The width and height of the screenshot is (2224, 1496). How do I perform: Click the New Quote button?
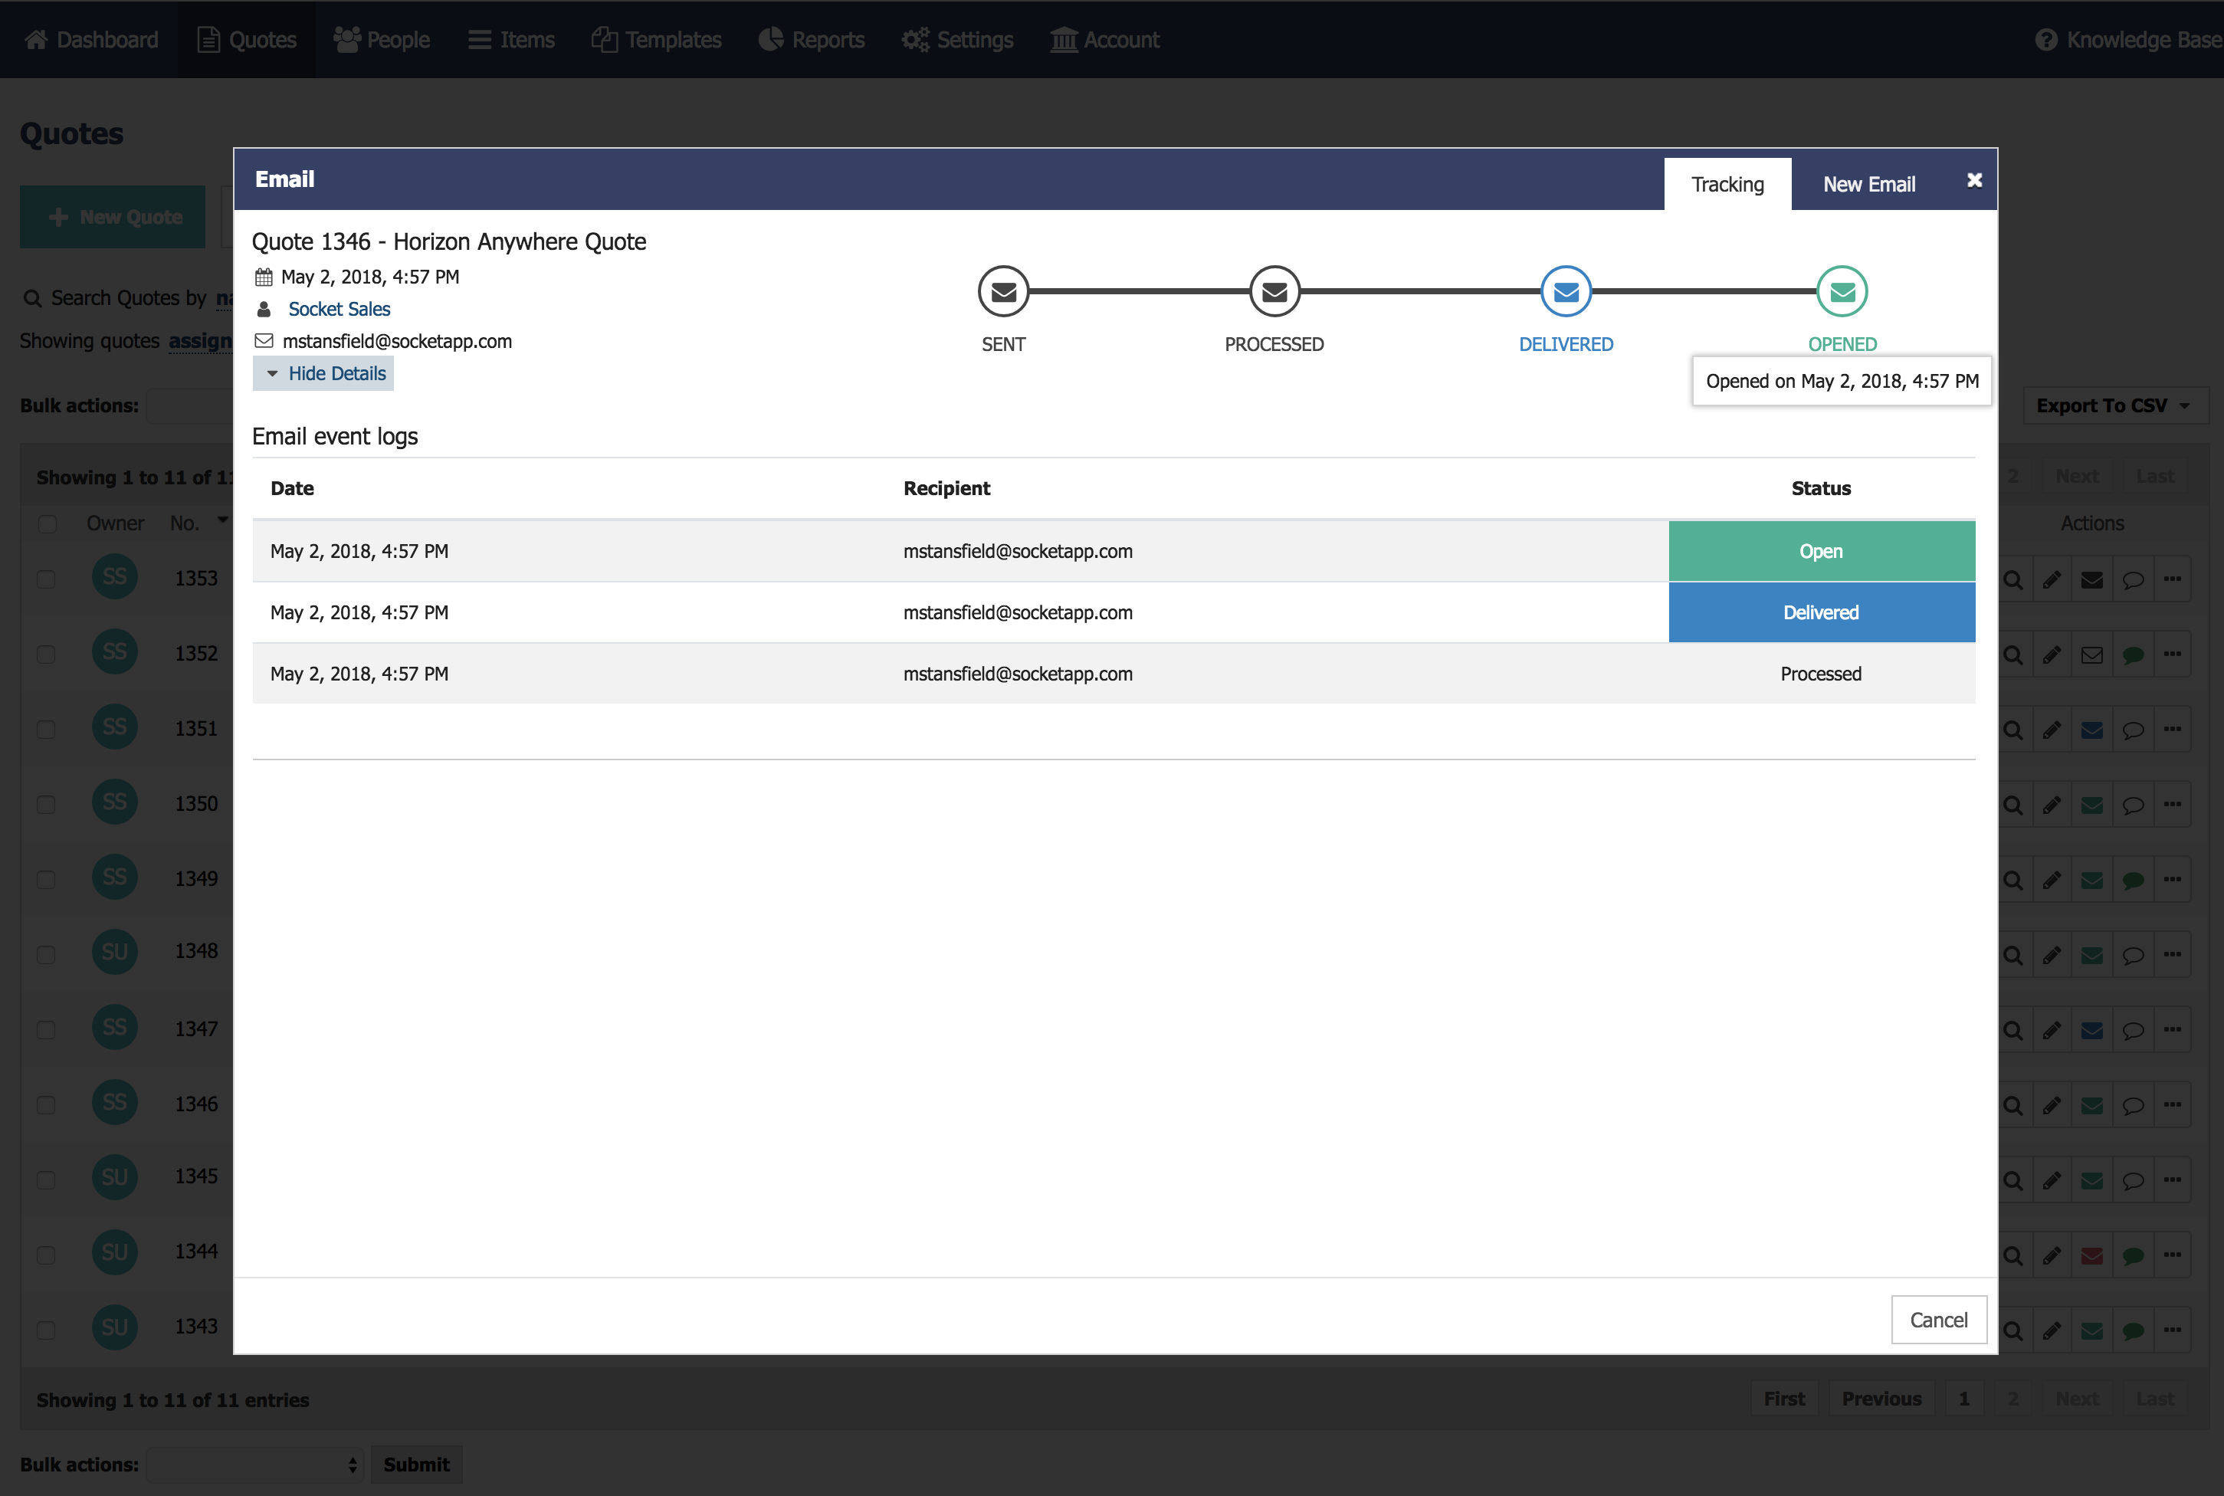click(113, 217)
